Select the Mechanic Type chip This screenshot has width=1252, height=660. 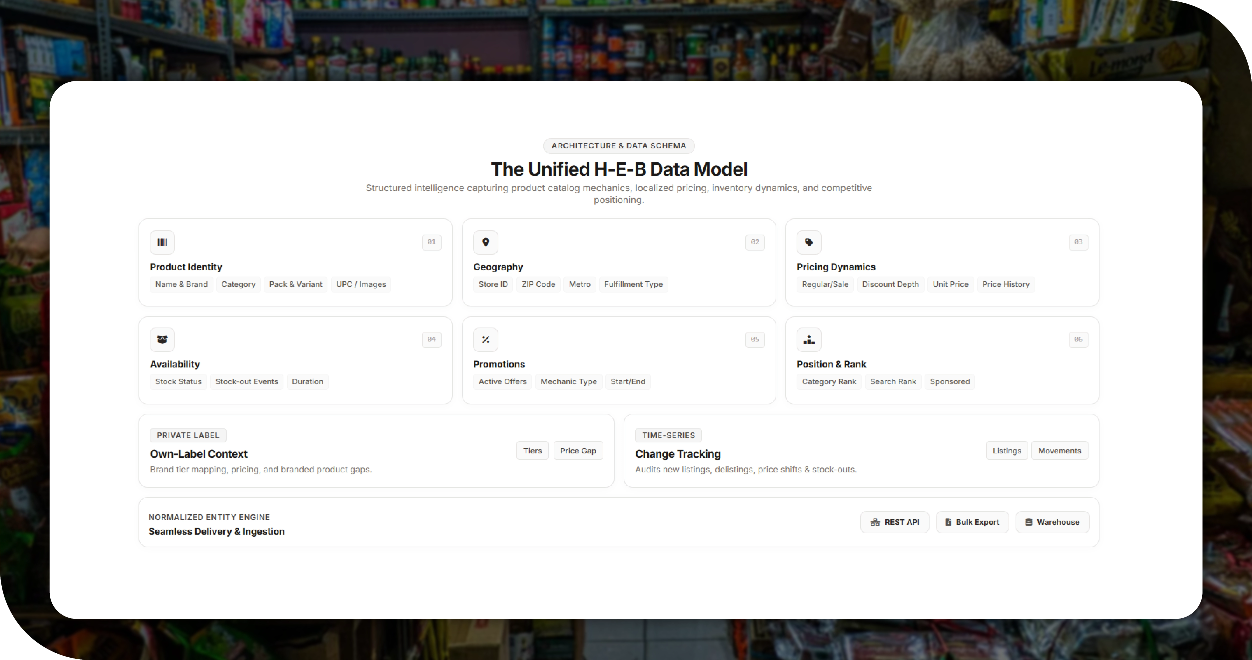pos(569,382)
